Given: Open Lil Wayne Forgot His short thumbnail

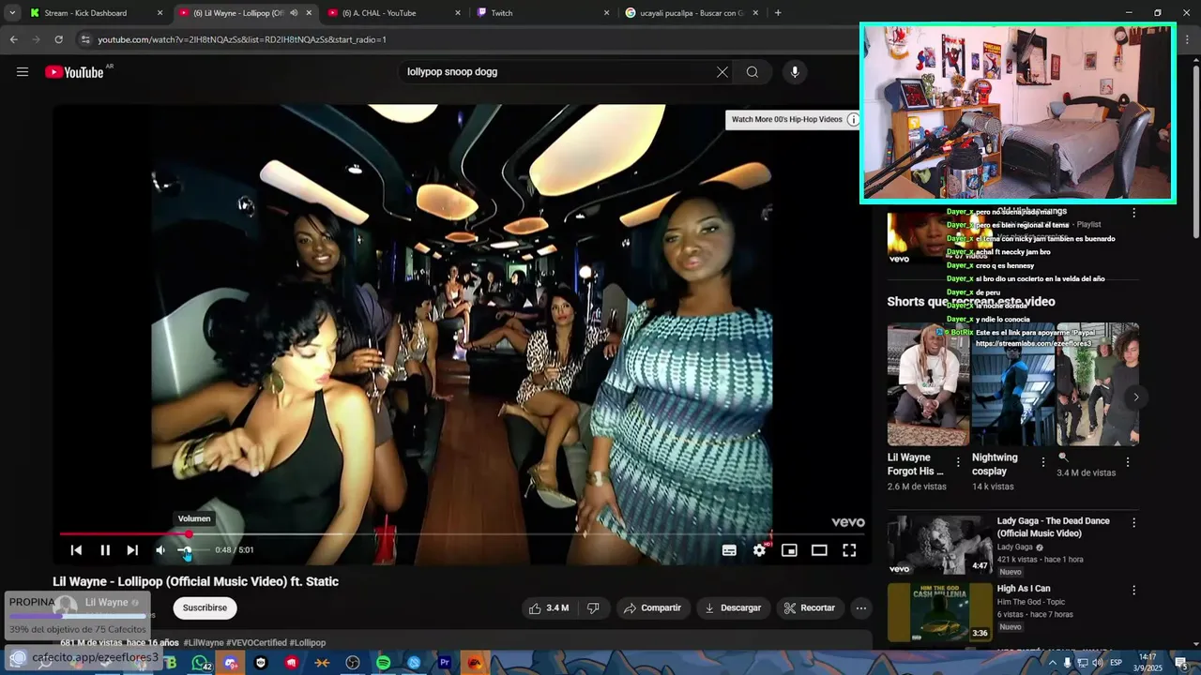Looking at the screenshot, I should pyautogui.click(x=928, y=384).
